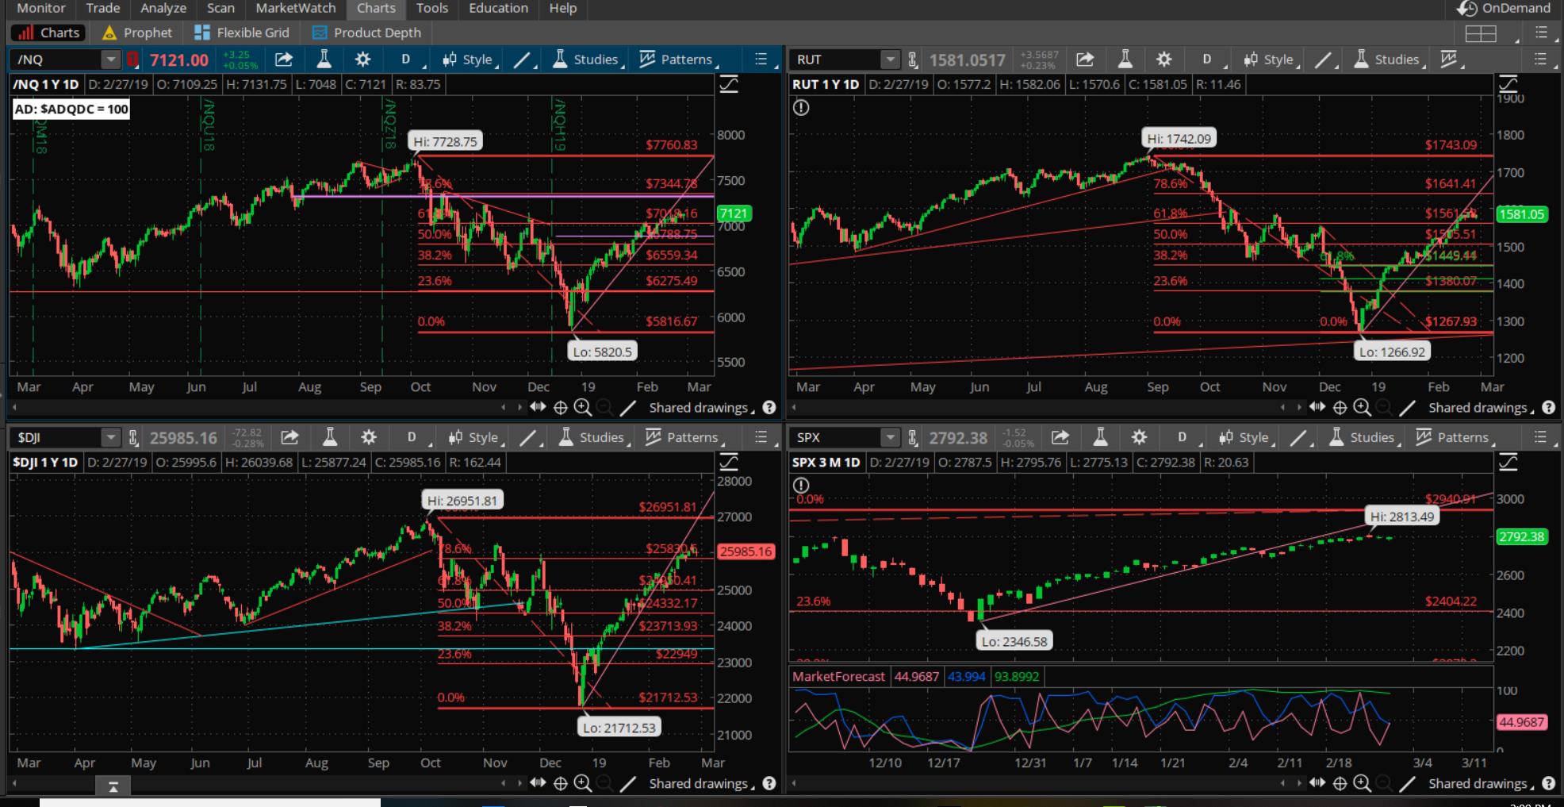Click the Share icon in the SPX chart toolbar
Screen dimensions: 1564x807
(x=1060, y=437)
